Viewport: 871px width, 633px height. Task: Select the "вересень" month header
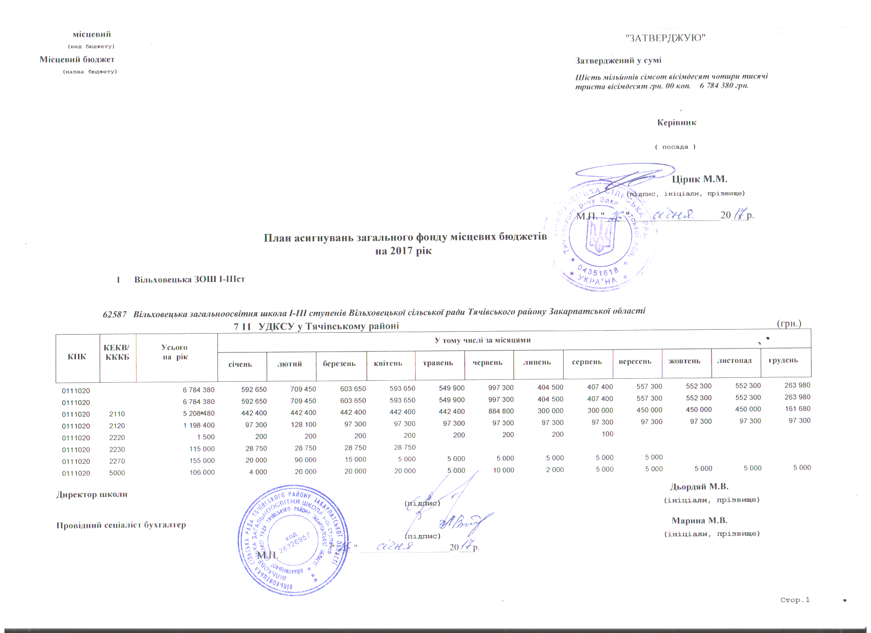635,361
